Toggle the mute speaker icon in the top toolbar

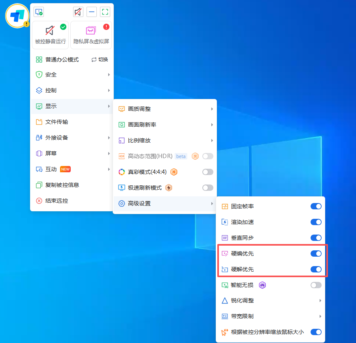pos(78,12)
